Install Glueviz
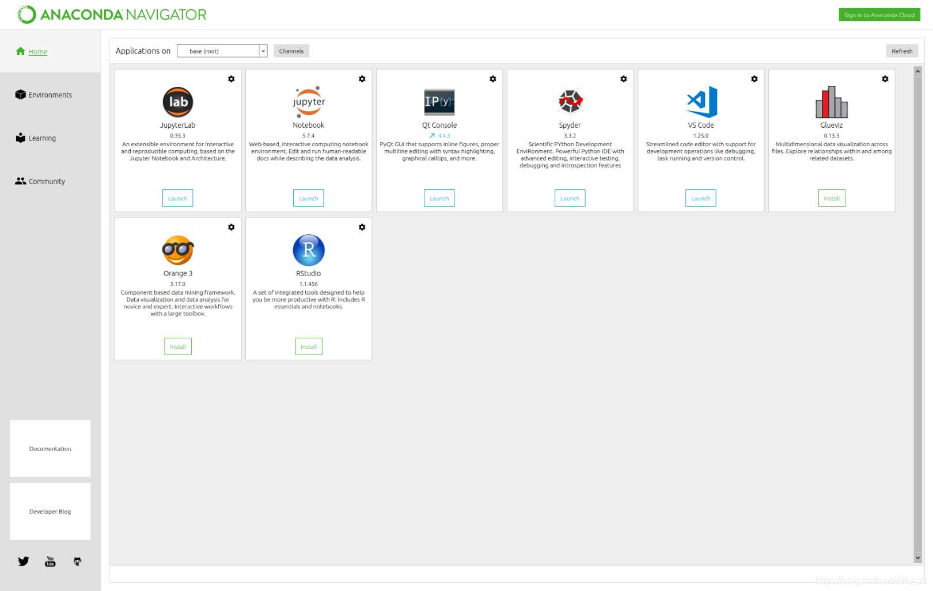Screen dimensions: 933x591 point(832,198)
